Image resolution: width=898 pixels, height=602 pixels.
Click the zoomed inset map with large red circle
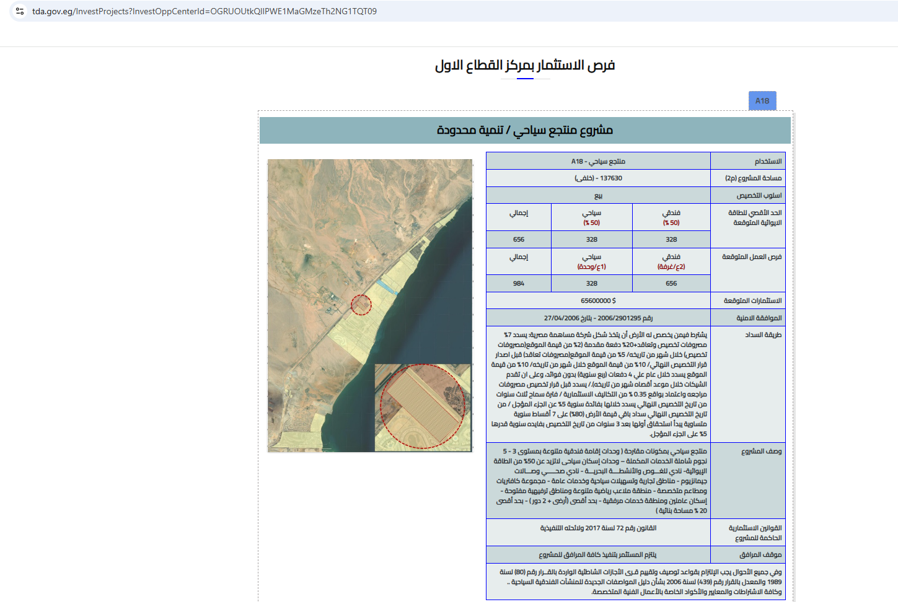click(423, 407)
